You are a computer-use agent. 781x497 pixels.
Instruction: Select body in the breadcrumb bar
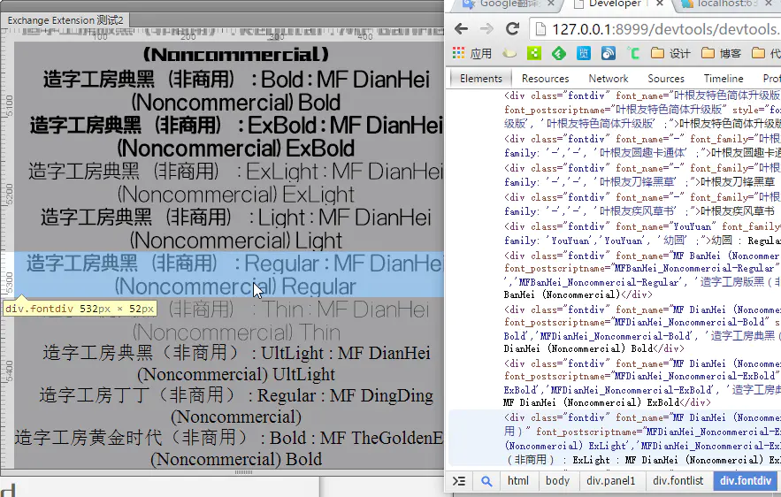click(557, 480)
